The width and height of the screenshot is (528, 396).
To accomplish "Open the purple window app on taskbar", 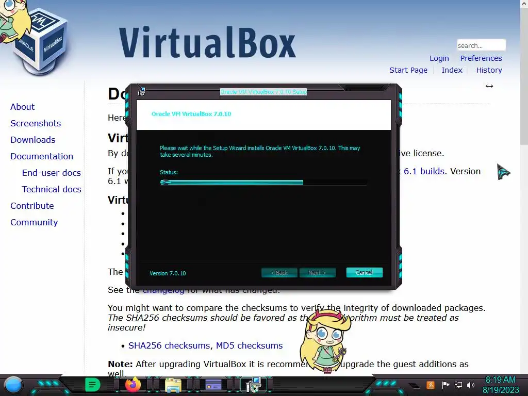I will pos(213,385).
